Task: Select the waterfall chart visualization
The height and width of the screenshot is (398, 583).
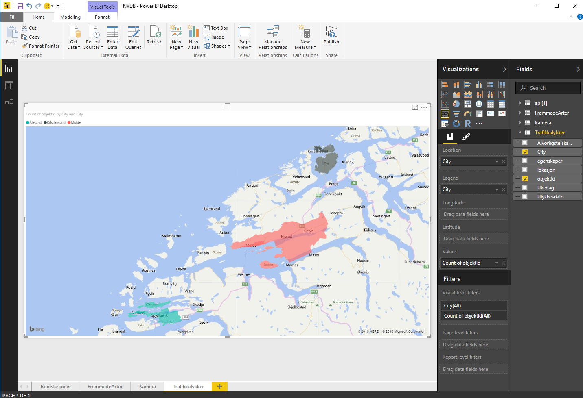Action: click(502, 94)
